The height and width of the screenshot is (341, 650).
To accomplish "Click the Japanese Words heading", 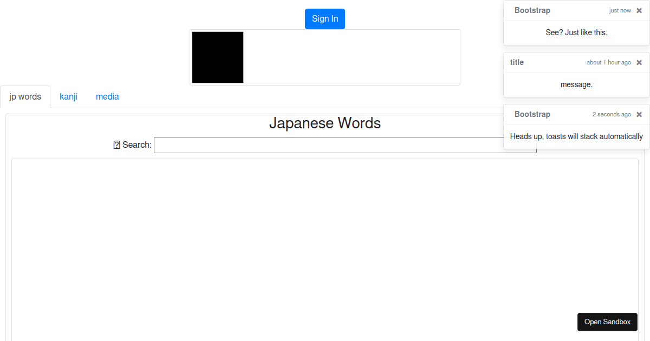I will pyautogui.click(x=324, y=123).
